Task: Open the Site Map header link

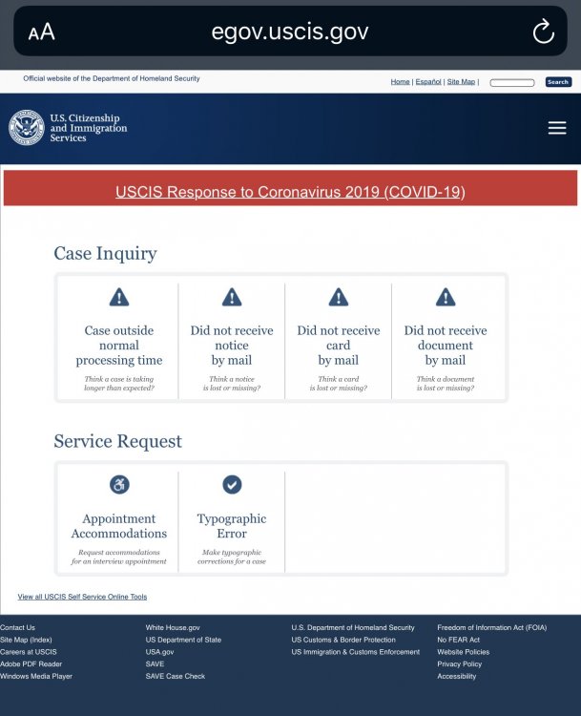Action: click(461, 82)
